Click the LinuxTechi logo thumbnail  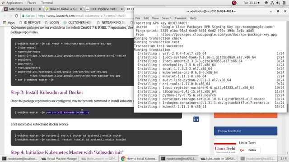225,148
